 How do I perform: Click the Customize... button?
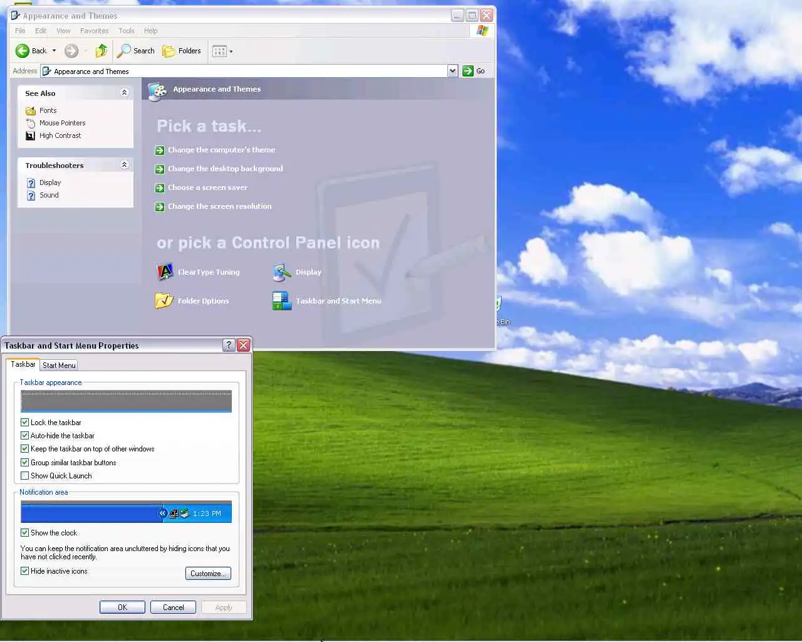coord(208,574)
